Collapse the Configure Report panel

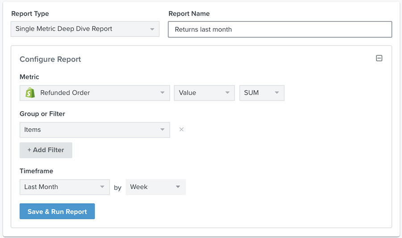tap(379, 58)
